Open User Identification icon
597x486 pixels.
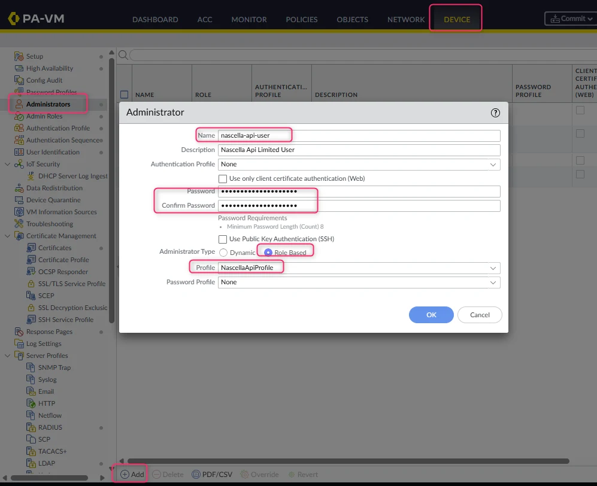[x=19, y=152]
